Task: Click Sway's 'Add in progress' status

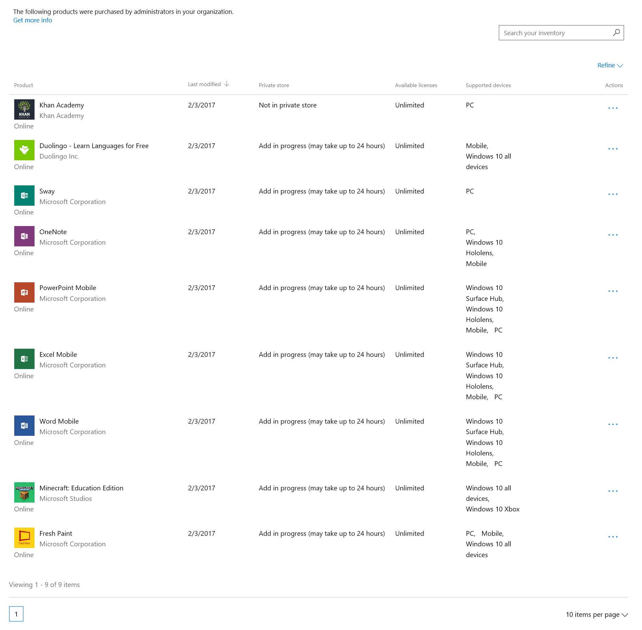Action: (x=322, y=191)
